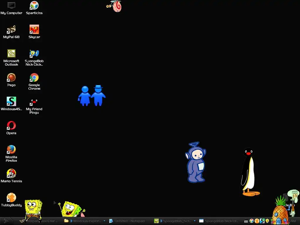Switch to the SpongeBob_Scr taskbar group
Viewport: 300px width, 225px height.
[173, 221]
